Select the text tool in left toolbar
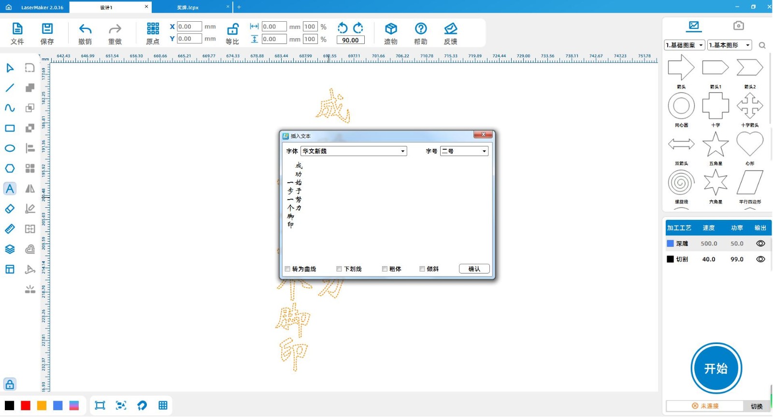Image resolution: width=773 pixels, height=417 pixels. [10, 189]
